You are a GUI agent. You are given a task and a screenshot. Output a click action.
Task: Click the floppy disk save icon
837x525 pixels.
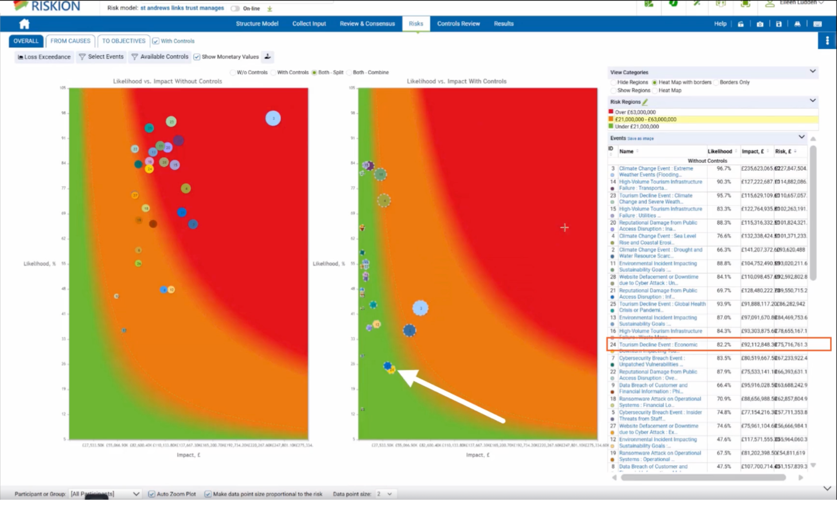779,24
